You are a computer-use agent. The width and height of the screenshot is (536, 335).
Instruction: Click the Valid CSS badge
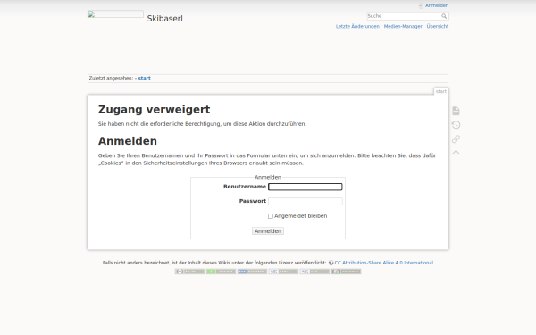coord(314,272)
